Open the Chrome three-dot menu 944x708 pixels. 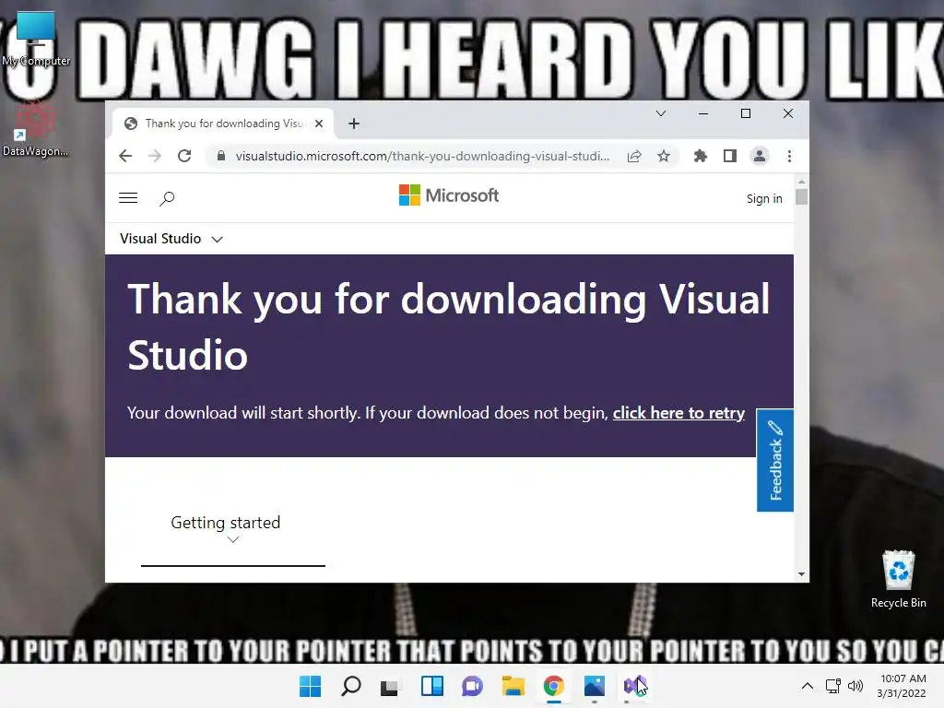789,156
